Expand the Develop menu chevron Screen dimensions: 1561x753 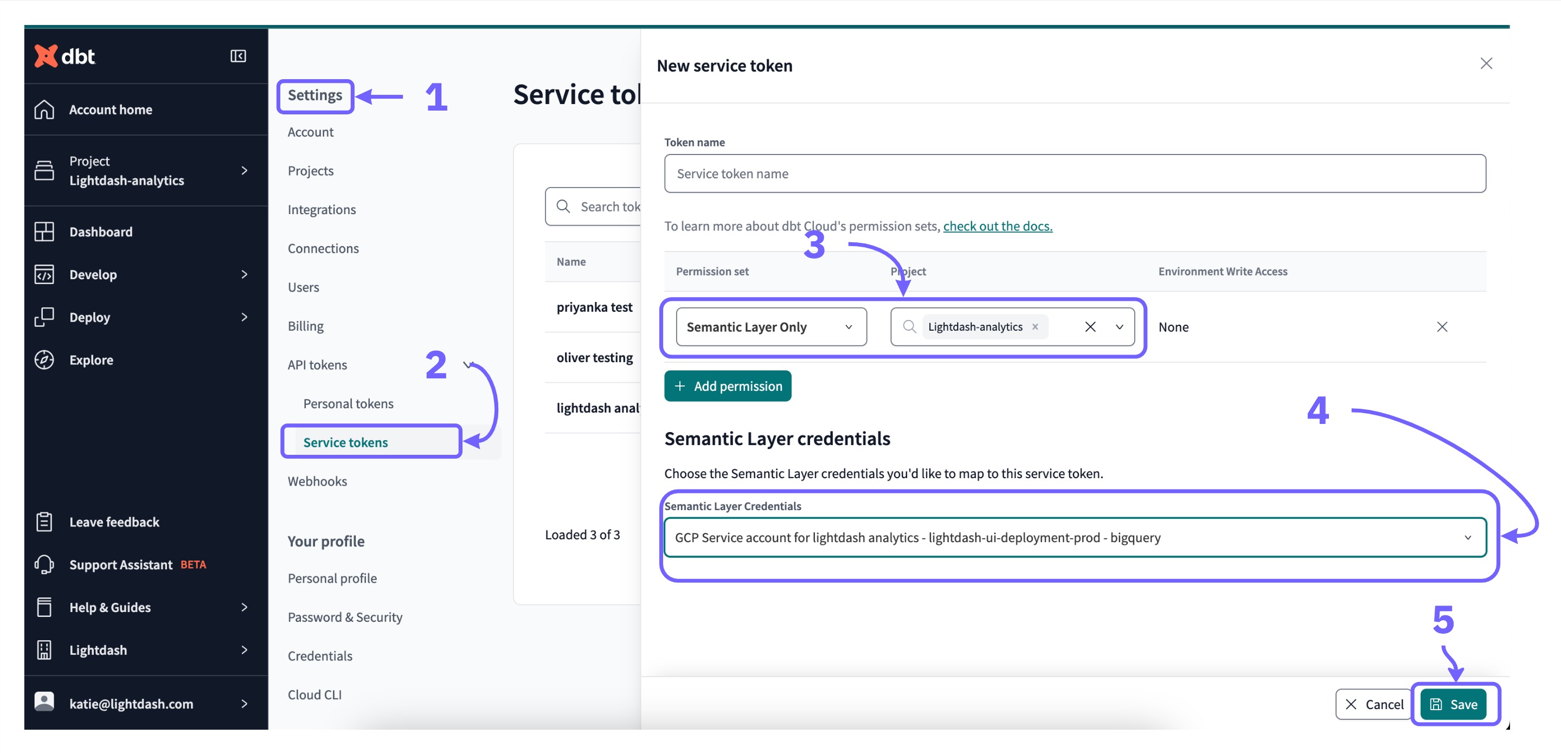243,274
